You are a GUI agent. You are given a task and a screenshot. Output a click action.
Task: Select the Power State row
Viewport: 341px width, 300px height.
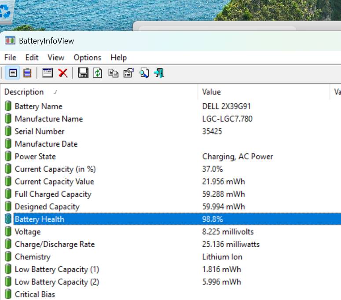(171, 157)
